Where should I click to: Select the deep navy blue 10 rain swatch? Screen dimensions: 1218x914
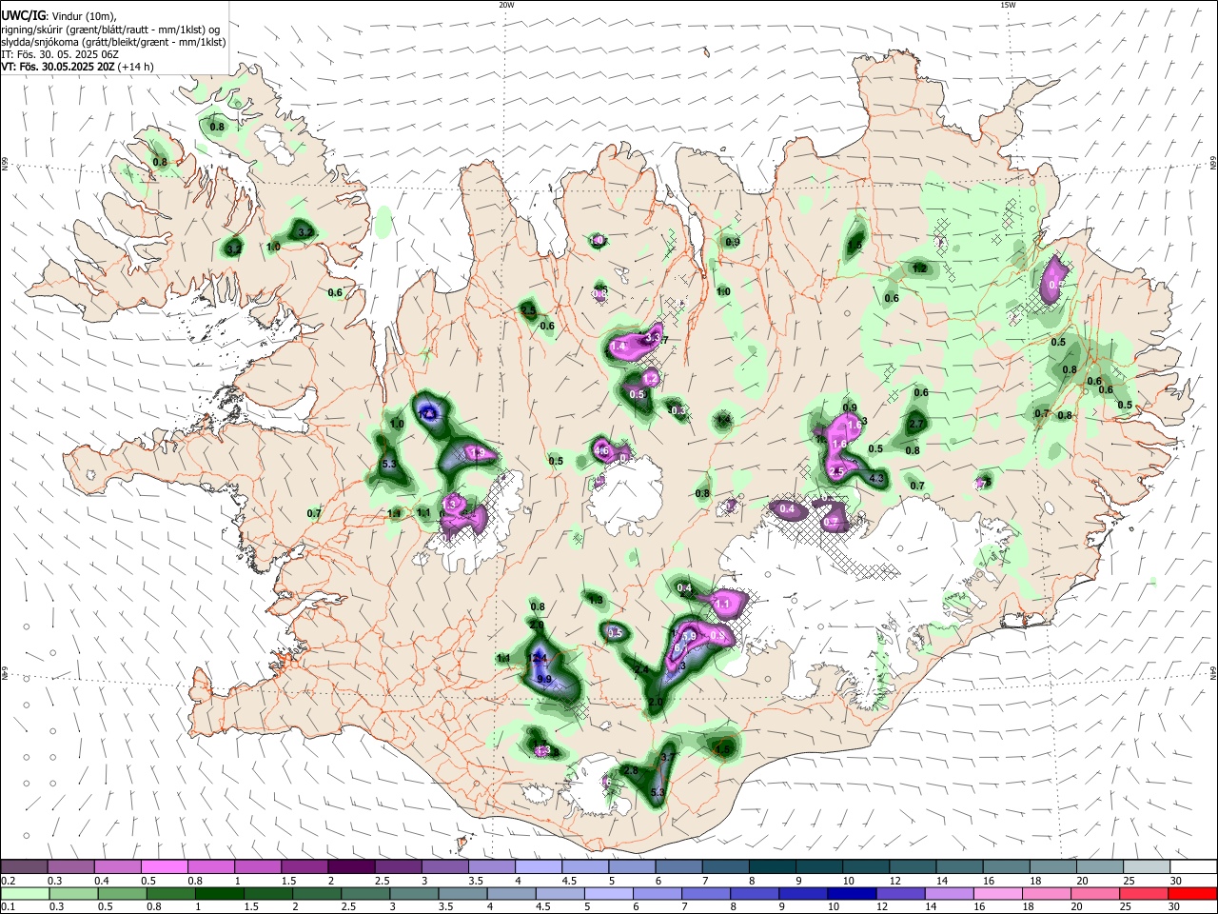click(x=850, y=894)
